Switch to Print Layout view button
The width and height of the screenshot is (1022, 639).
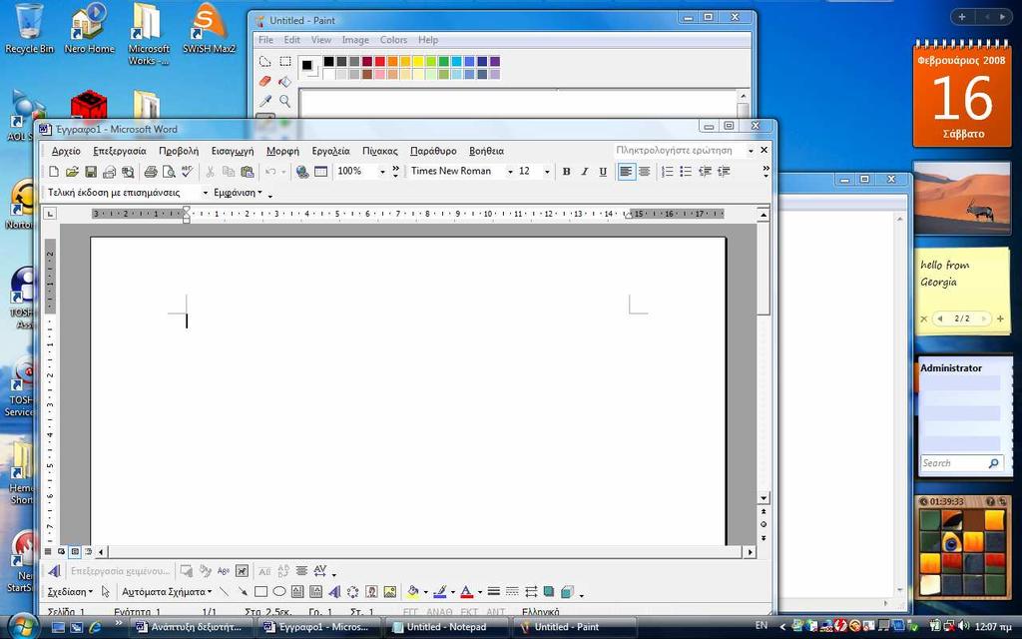(x=74, y=551)
